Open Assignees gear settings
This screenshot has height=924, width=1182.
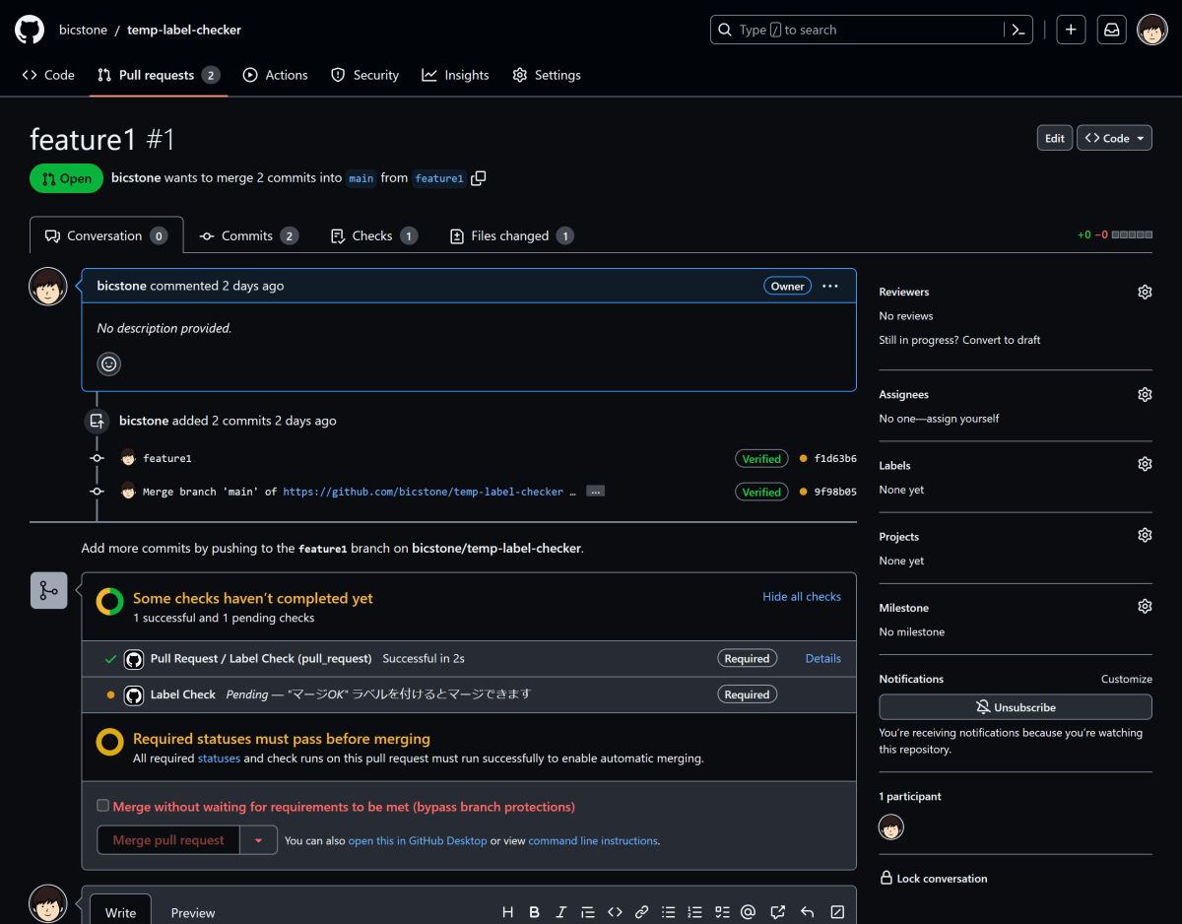point(1145,394)
